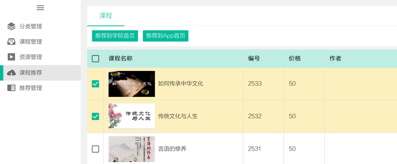Click the 推荐到App首页 button

pos(166,36)
